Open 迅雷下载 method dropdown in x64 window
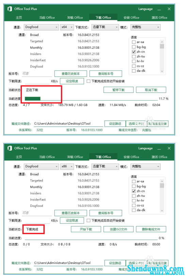Screen dimensions: 187x277 [x=105, y=27]
